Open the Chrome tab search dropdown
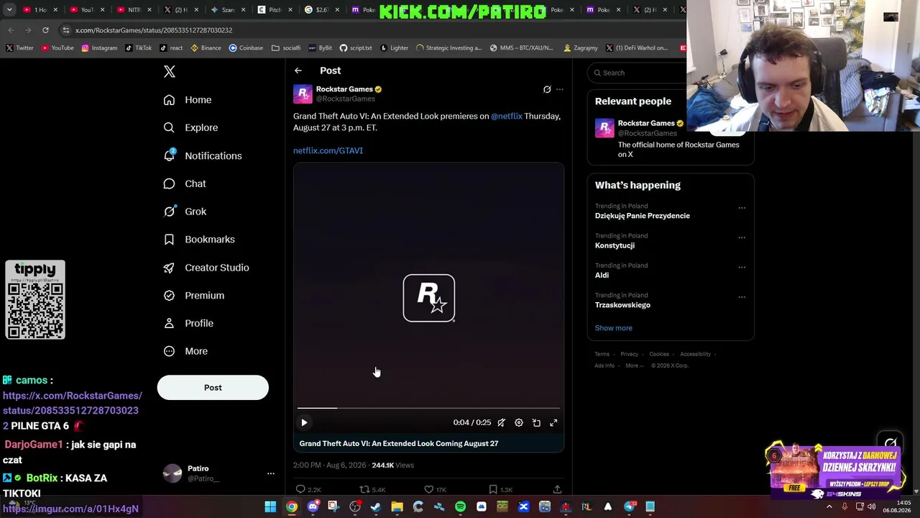Viewport: 920px width, 518px height. [9, 10]
